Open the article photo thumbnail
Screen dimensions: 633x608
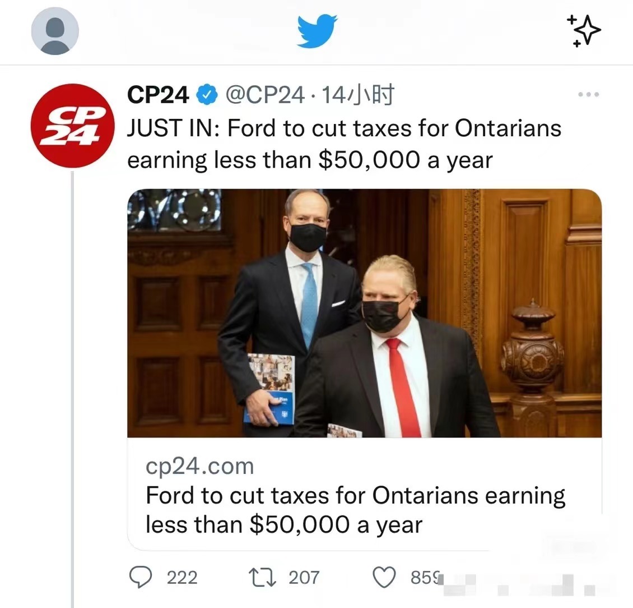coord(364,313)
